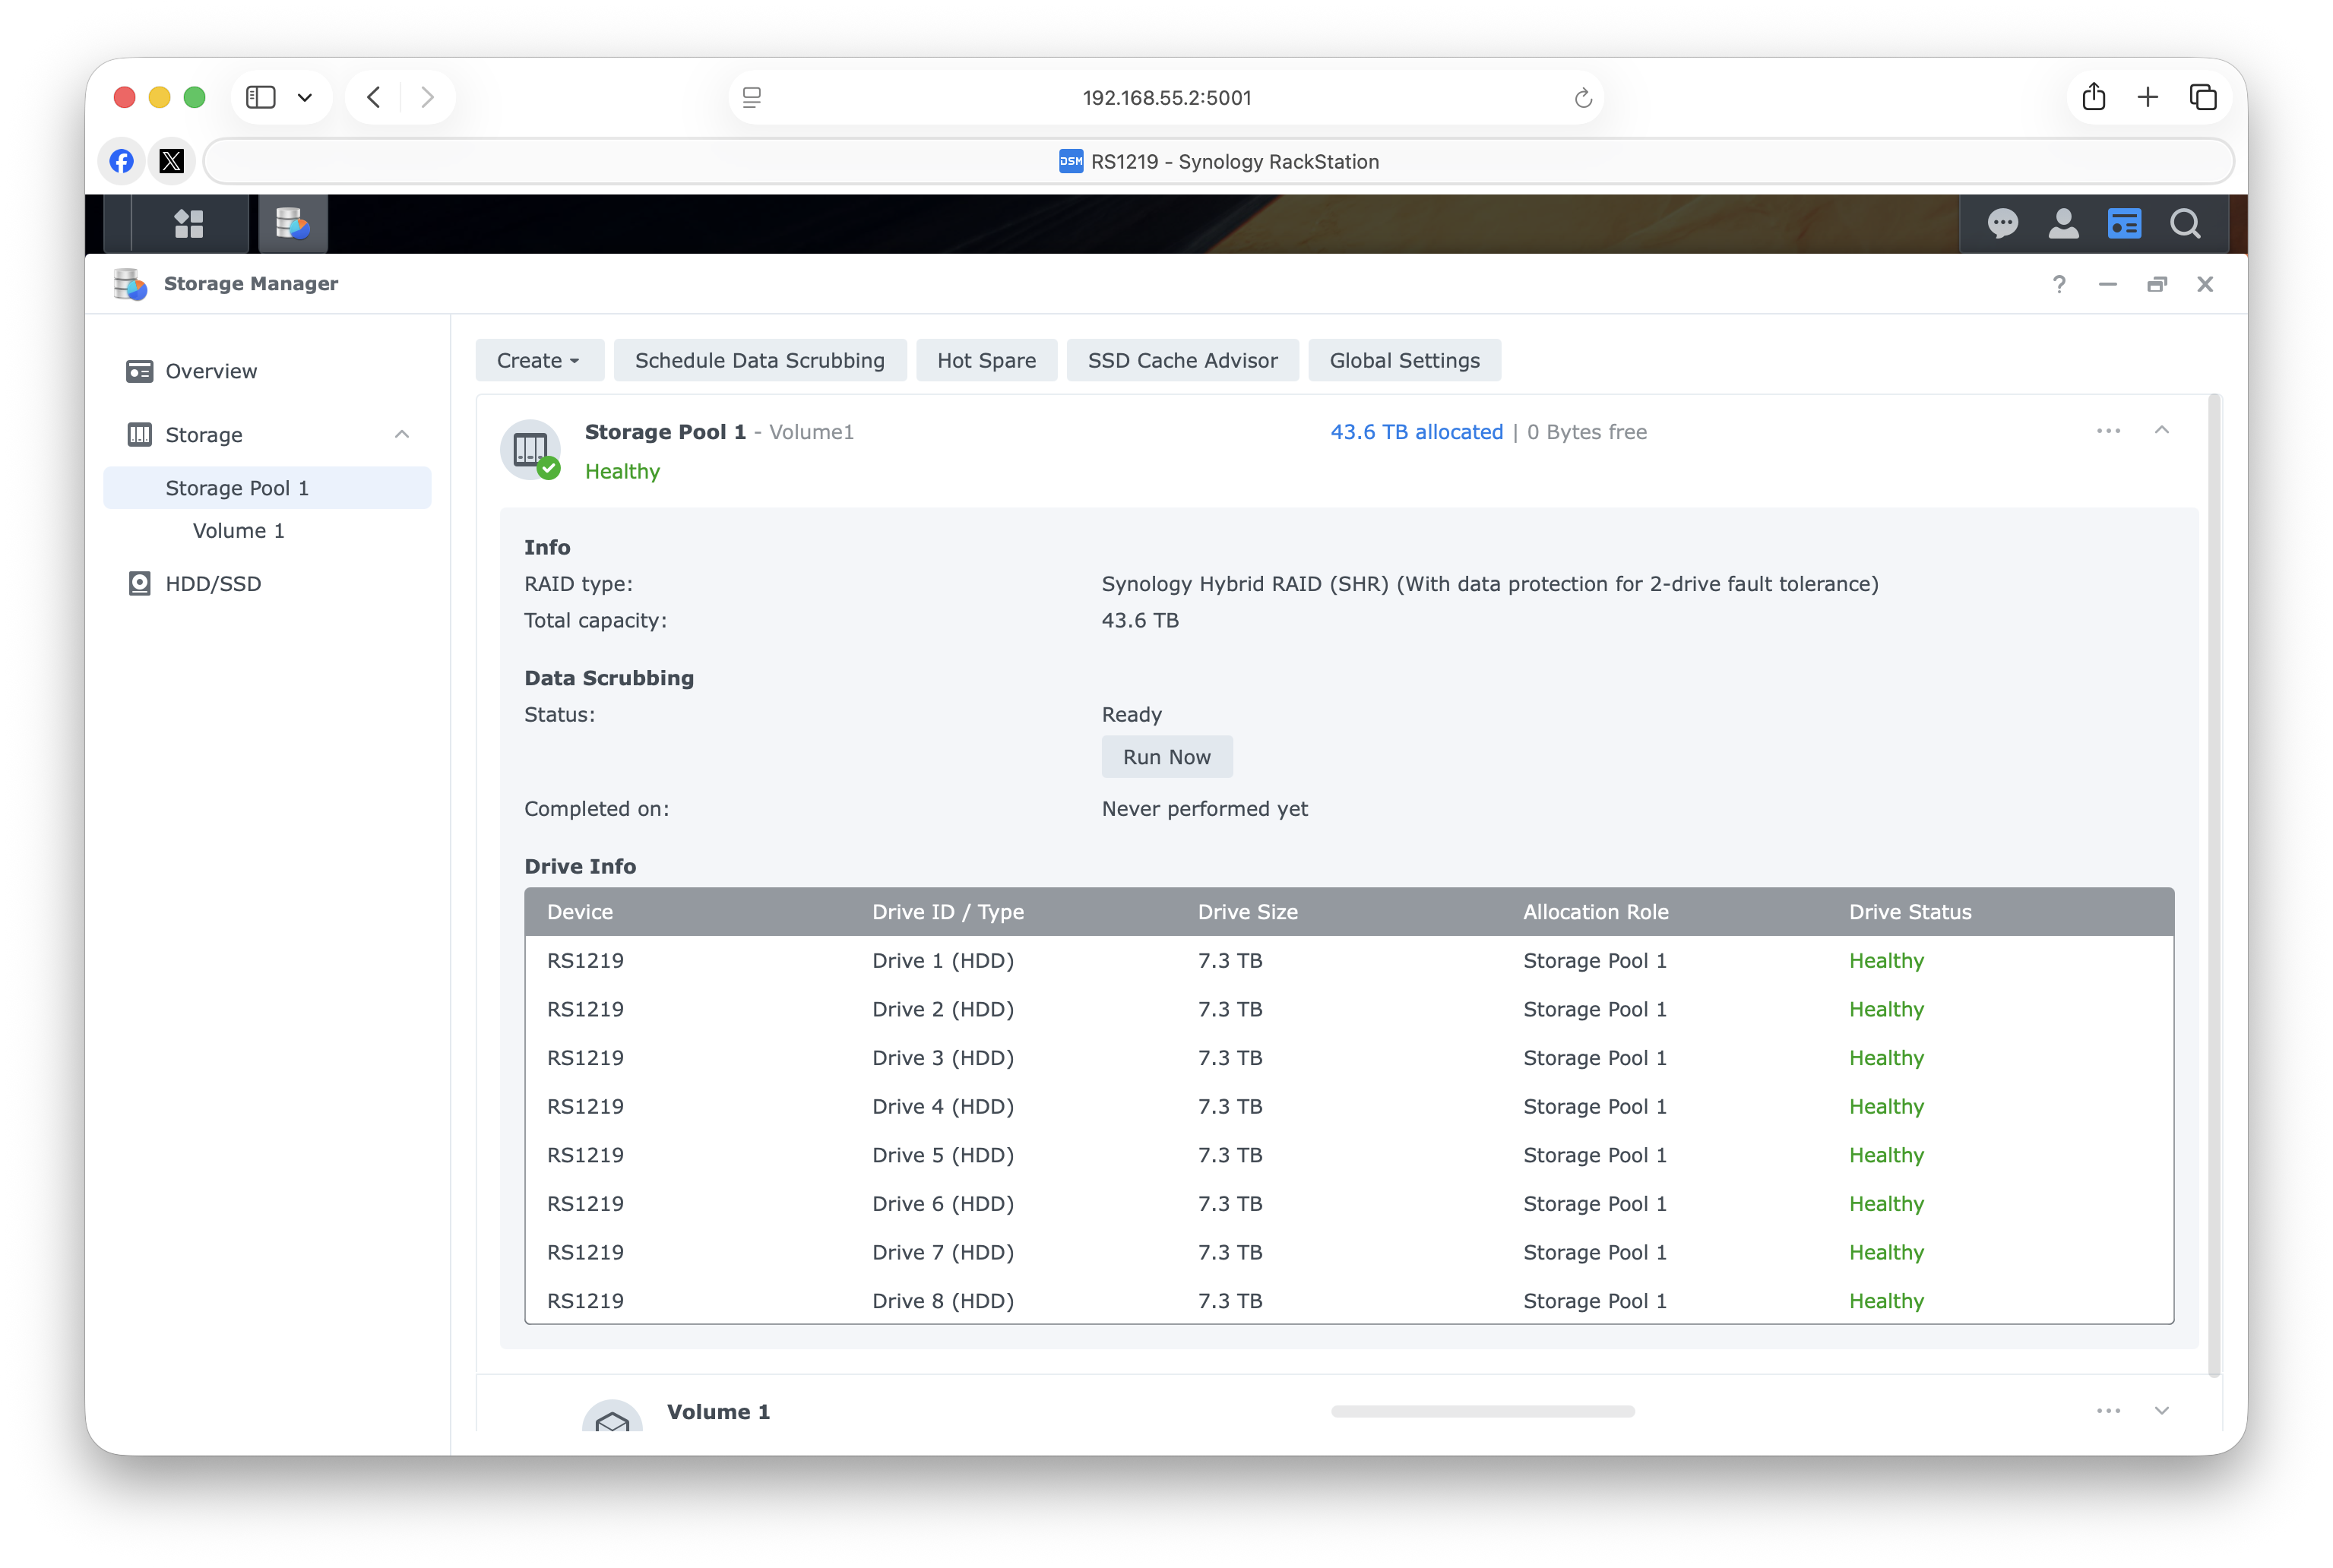
Task: Click the Healthy status under Storage Pool 1
Action: (x=622, y=471)
